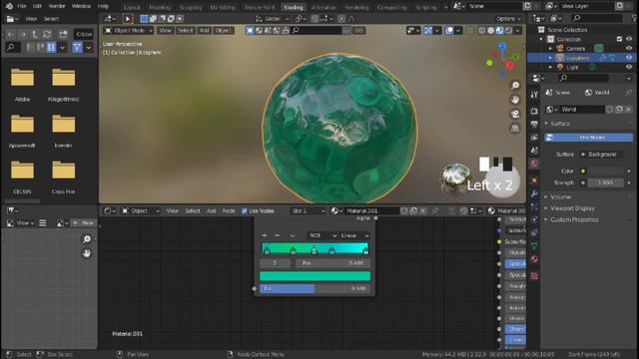Switch to solid viewport shading
639x359 pixels.
pyautogui.click(x=491, y=31)
